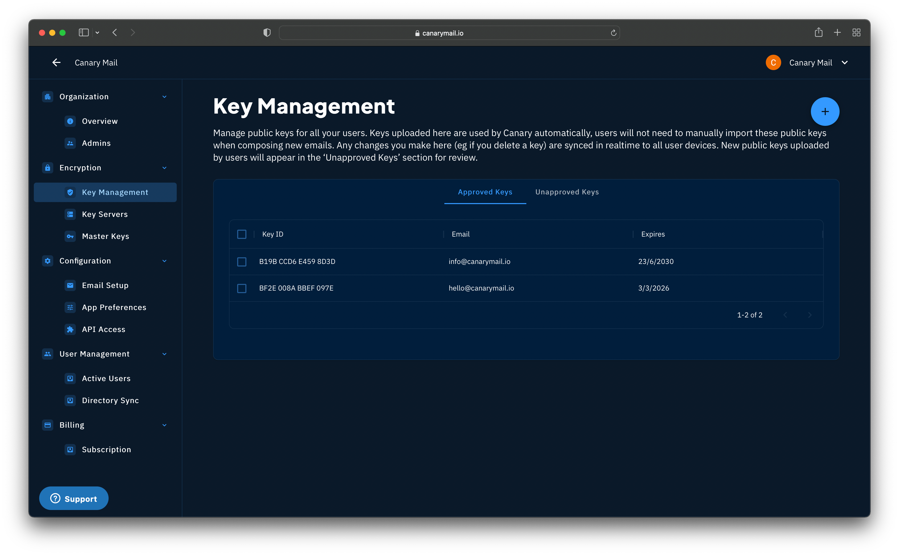This screenshot has width=899, height=555.
Task: Click the Overview info icon
Action: (x=70, y=121)
